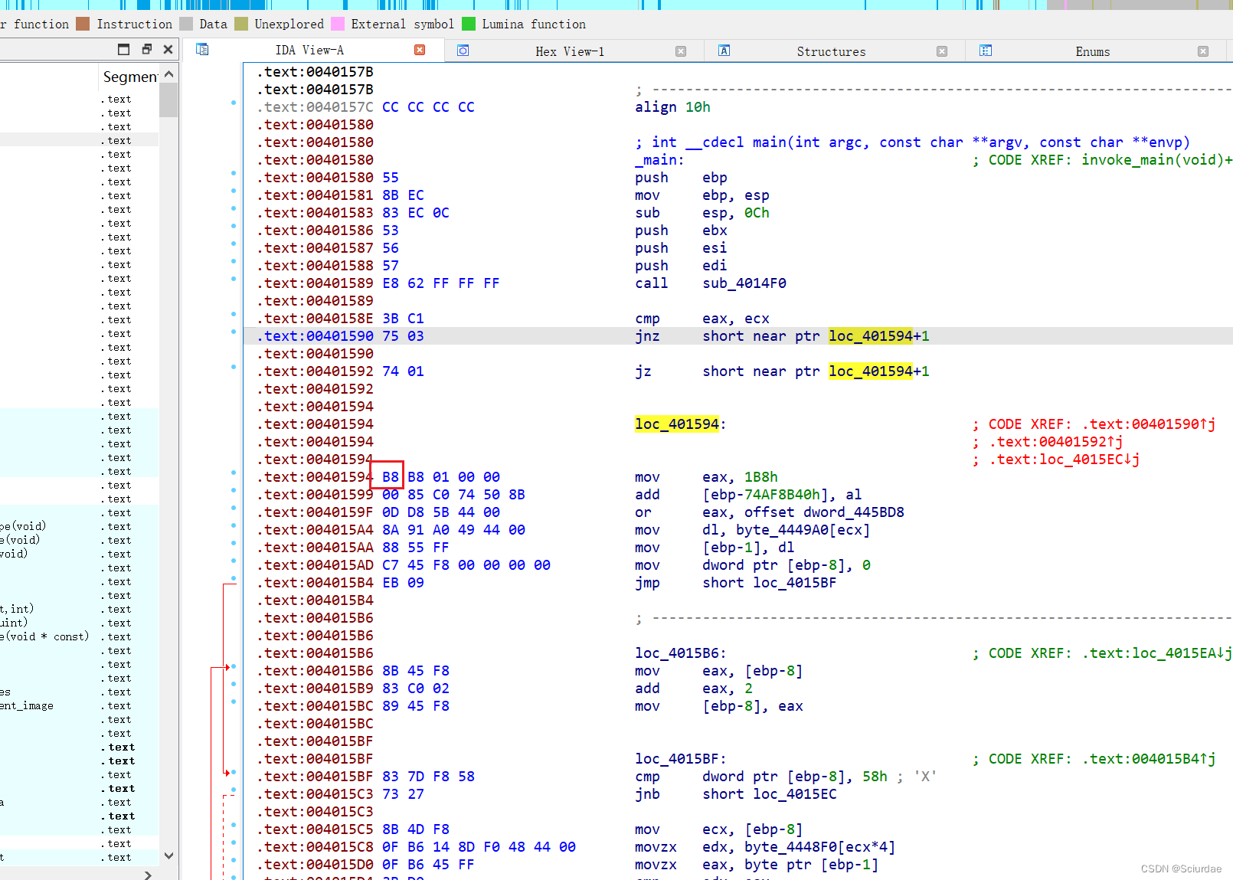1233x880 pixels.
Task: Click the ent_image function row
Action: tap(79, 705)
